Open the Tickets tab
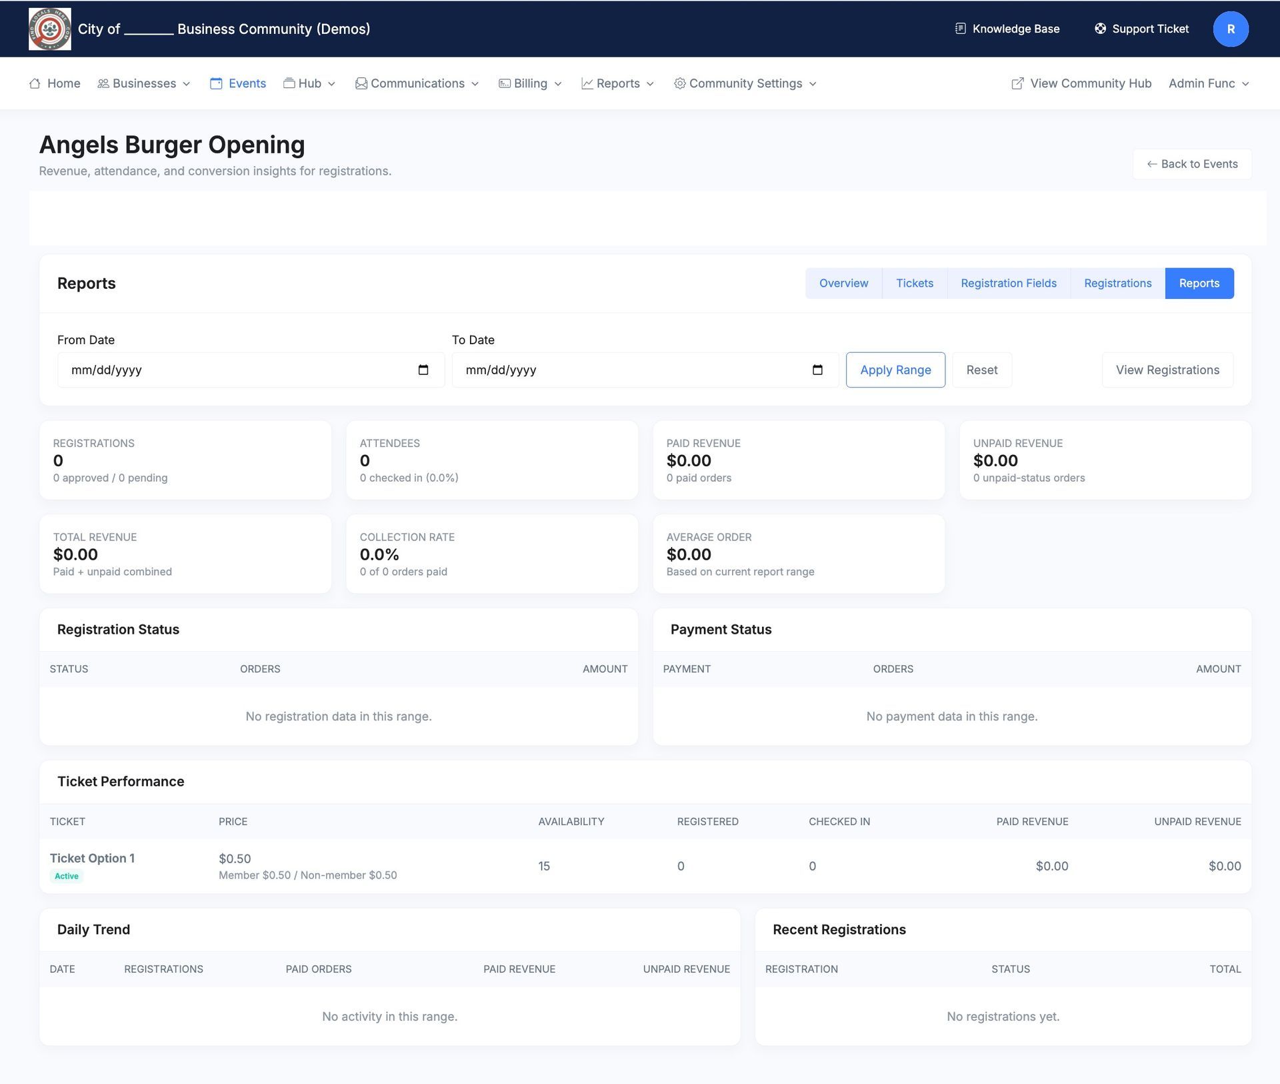 click(x=915, y=283)
